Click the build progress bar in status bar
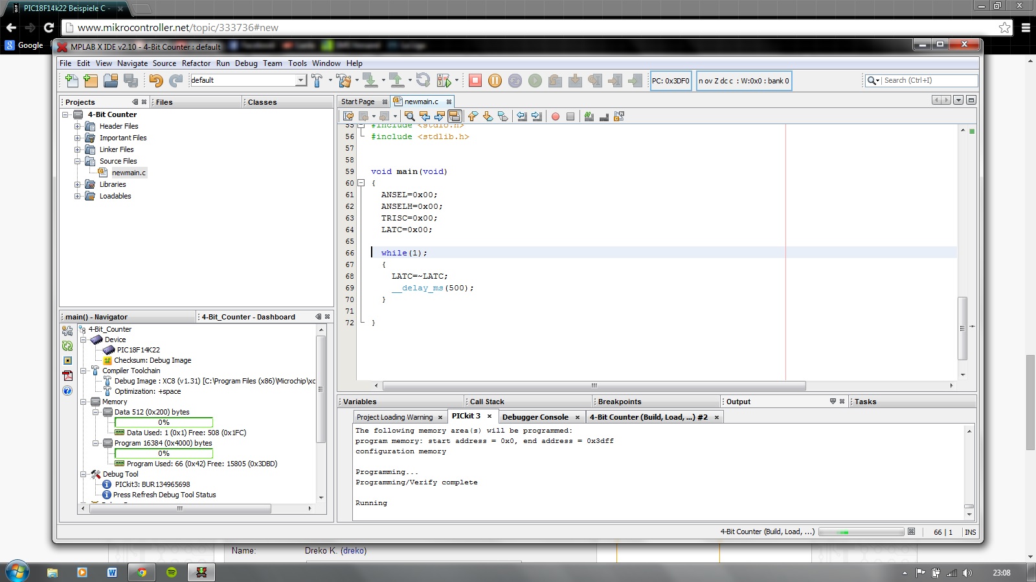Viewport: 1036px width, 582px height. click(x=861, y=532)
